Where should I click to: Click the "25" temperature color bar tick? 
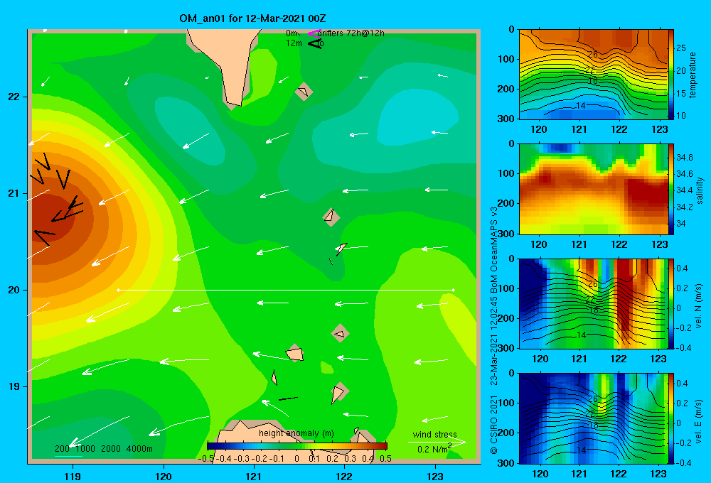680,48
